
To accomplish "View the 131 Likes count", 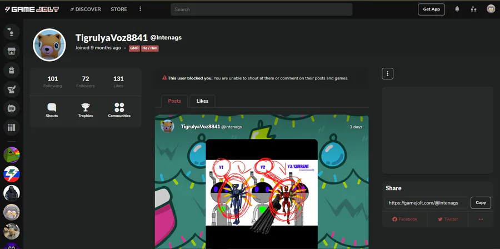I will click(118, 82).
